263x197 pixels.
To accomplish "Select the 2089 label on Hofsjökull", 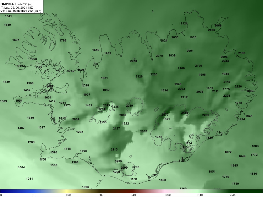I will pos(129,106).
